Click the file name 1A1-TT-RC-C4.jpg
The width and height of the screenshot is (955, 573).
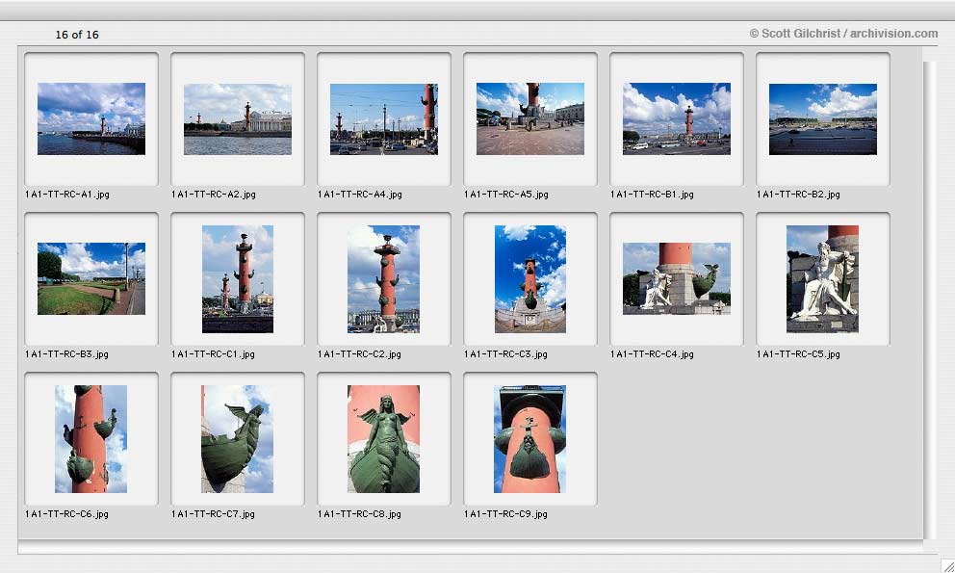pyautogui.click(x=652, y=354)
